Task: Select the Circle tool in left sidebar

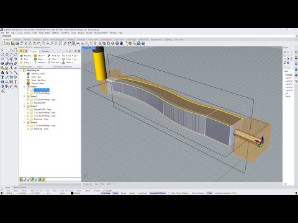Action: pos(2,55)
